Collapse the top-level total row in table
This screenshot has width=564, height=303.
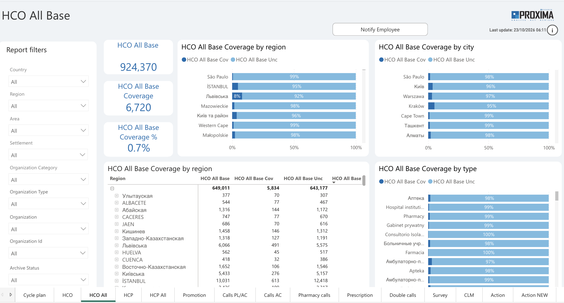[112, 188]
